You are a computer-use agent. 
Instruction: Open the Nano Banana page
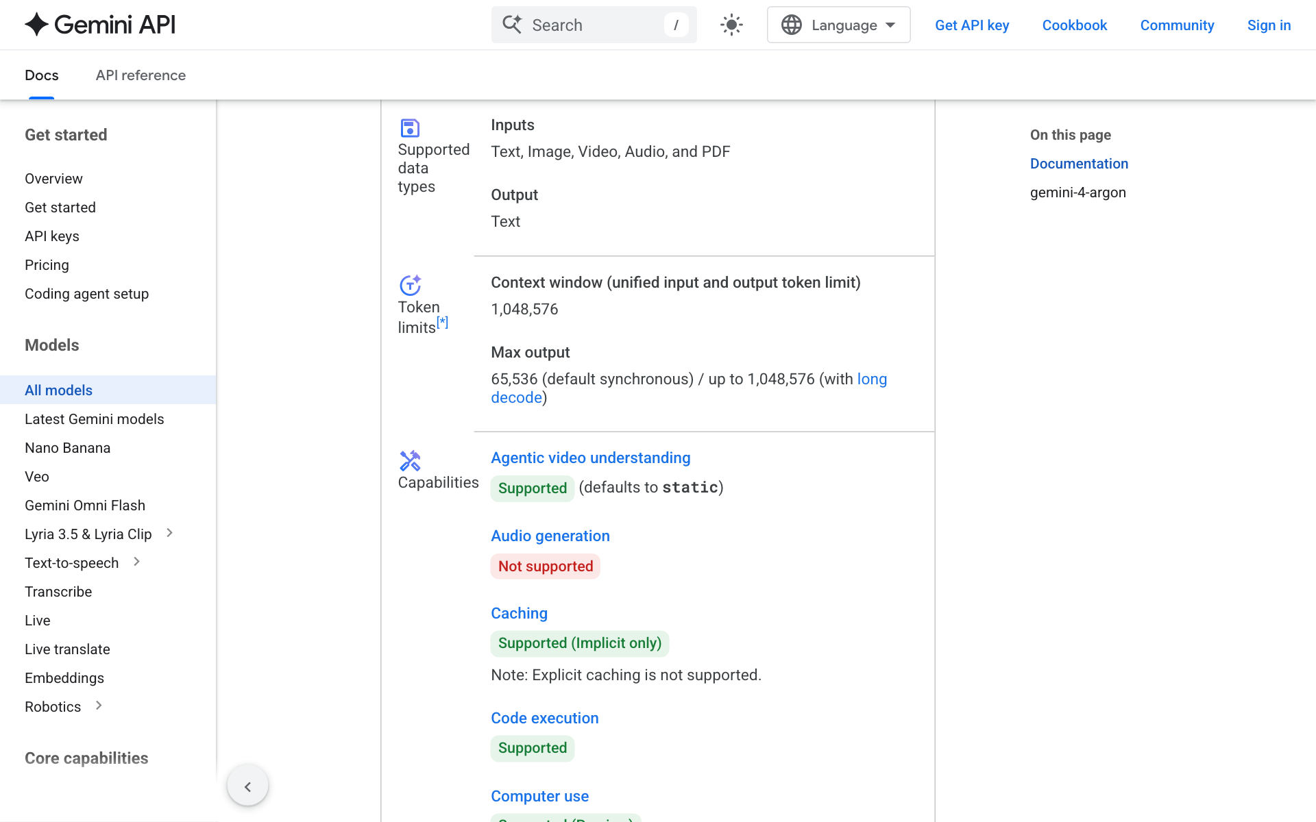pos(67,448)
